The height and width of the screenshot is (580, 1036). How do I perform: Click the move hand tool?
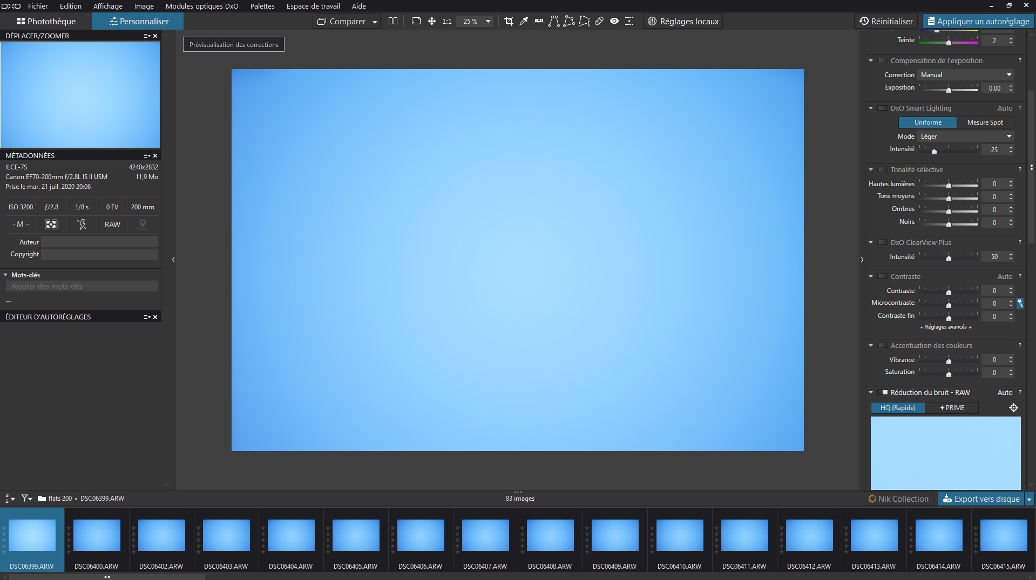tap(432, 21)
